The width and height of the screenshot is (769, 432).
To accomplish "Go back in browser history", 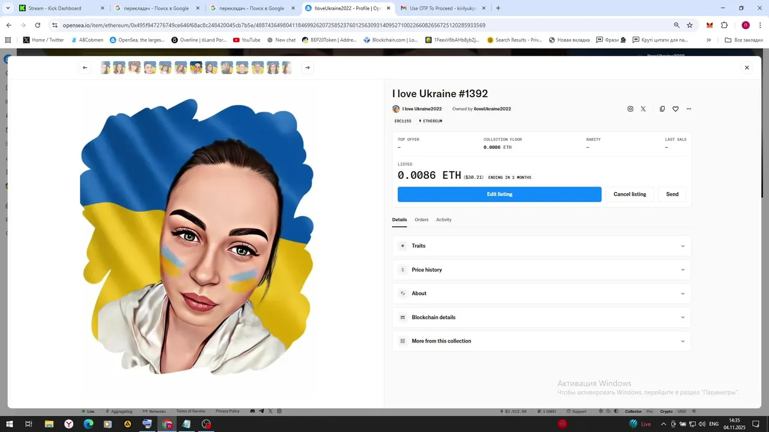I will (8, 25).
